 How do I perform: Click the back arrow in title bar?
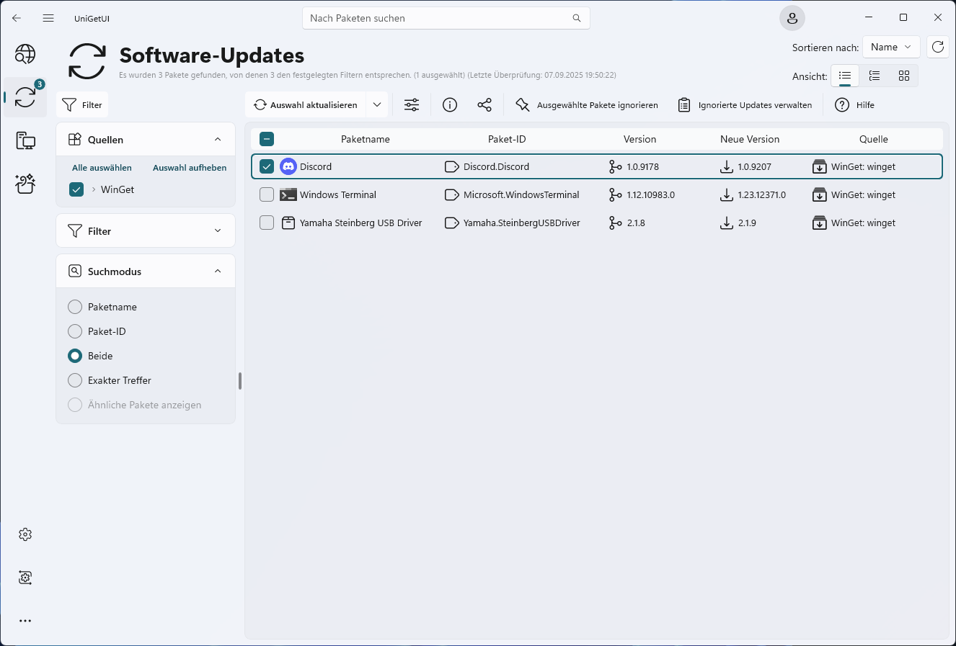(17, 18)
